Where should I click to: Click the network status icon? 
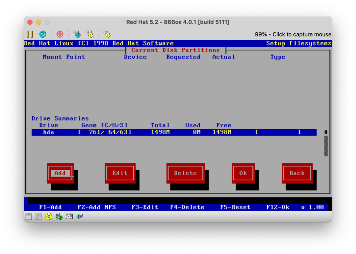[x=59, y=217]
